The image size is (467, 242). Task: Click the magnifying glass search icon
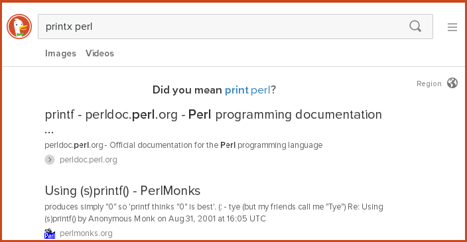pyautogui.click(x=415, y=27)
